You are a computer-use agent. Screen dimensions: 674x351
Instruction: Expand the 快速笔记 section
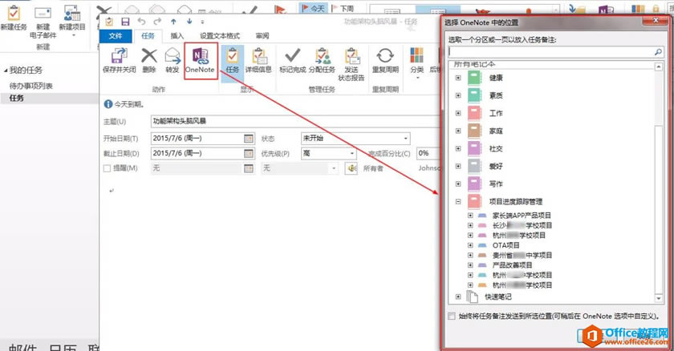click(458, 297)
